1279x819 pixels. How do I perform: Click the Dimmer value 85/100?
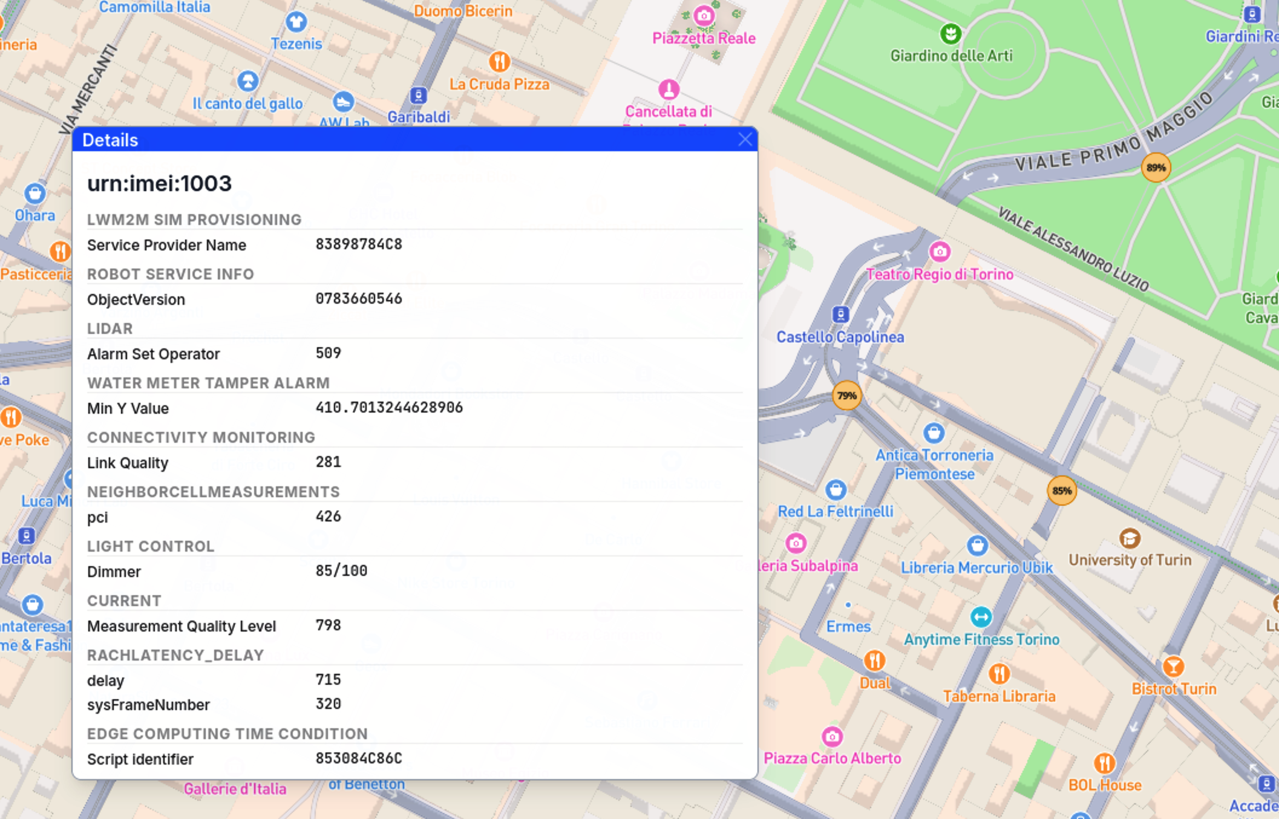pos(341,571)
